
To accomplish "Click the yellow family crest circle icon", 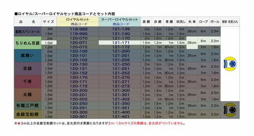I will 230,64.
